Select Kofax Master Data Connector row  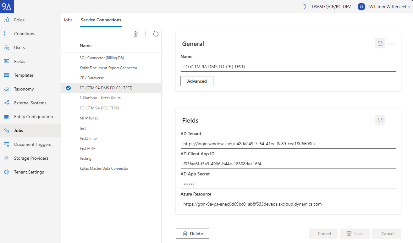[111, 168]
